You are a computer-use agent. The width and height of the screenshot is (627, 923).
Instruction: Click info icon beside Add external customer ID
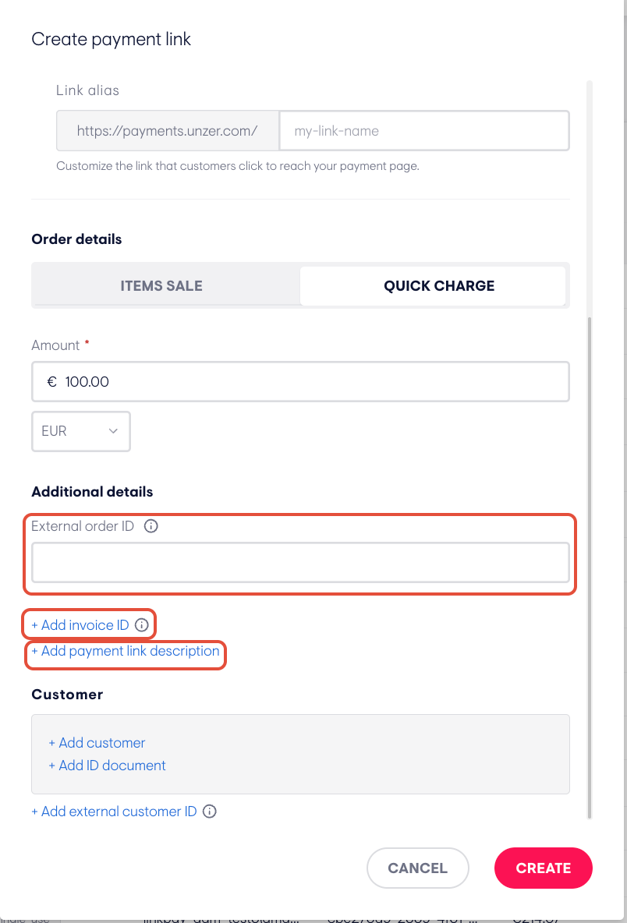pyautogui.click(x=210, y=812)
